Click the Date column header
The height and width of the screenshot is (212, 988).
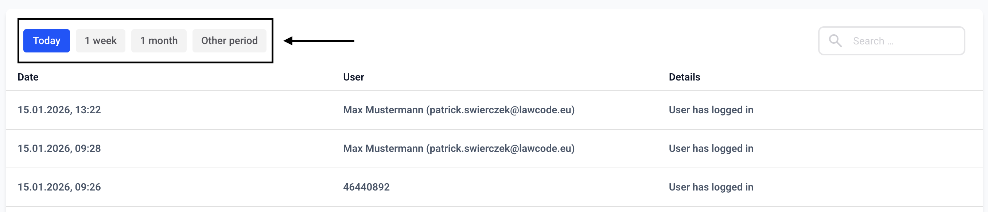coord(28,77)
